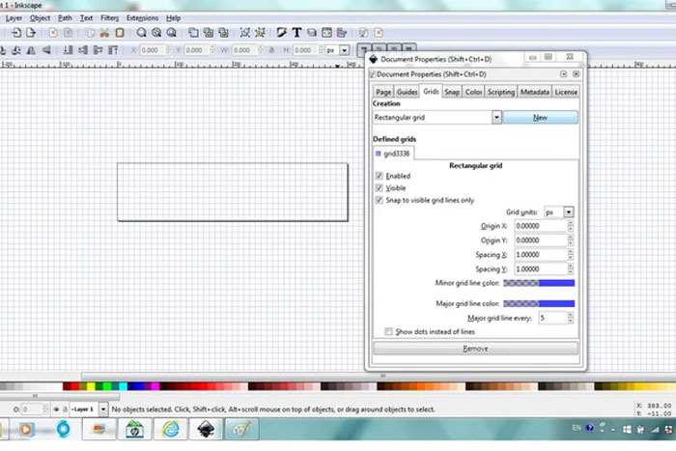The width and height of the screenshot is (676, 451).
Task: Open Internet Explorer from the taskbar
Action: tap(170, 428)
